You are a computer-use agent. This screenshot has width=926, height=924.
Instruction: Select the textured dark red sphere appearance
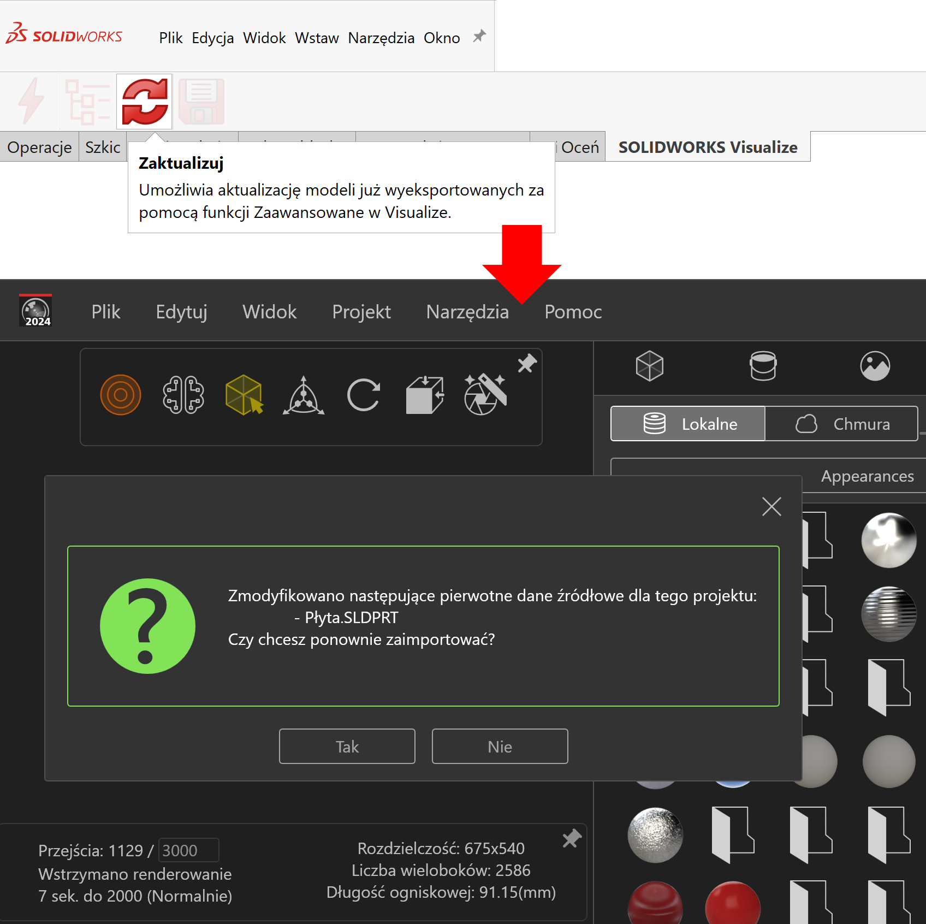click(655, 902)
